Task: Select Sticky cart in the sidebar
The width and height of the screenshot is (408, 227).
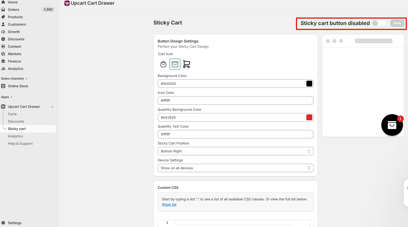Action: [17, 129]
